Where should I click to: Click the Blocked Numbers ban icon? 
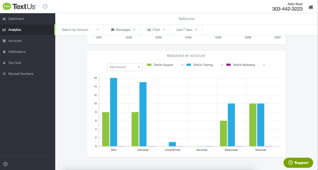pos(4,74)
